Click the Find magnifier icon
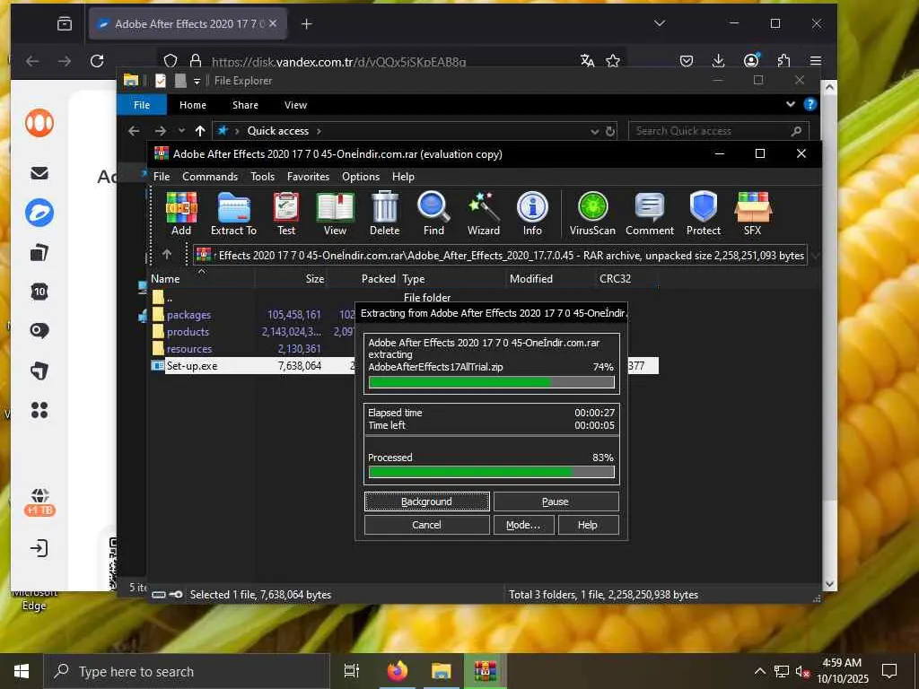The height and width of the screenshot is (689, 919). (x=433, y=214)
